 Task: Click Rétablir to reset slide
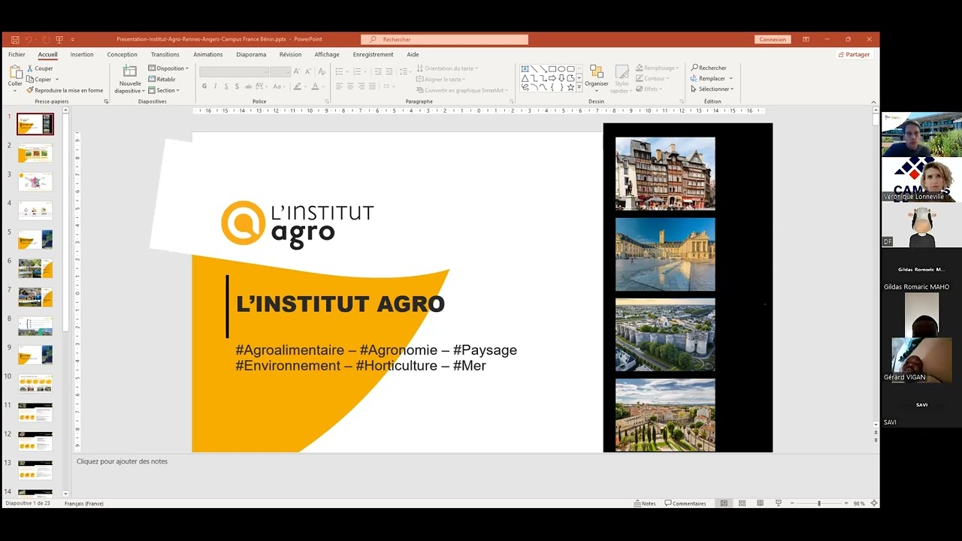[x=162, y=79]
